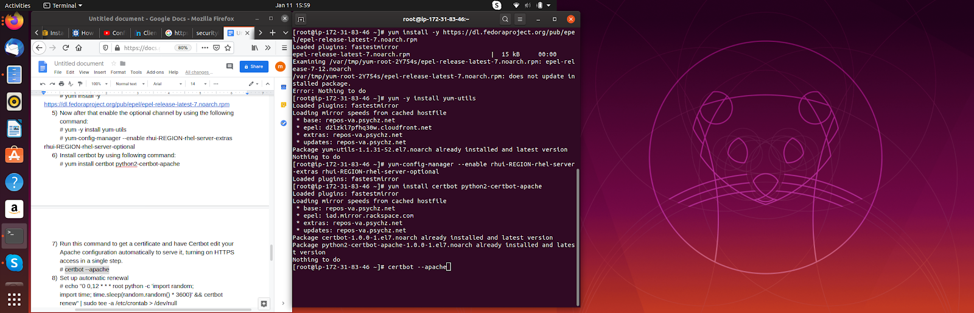Open the Tasks side panel icon in Docs

click(x=283, y=123)
